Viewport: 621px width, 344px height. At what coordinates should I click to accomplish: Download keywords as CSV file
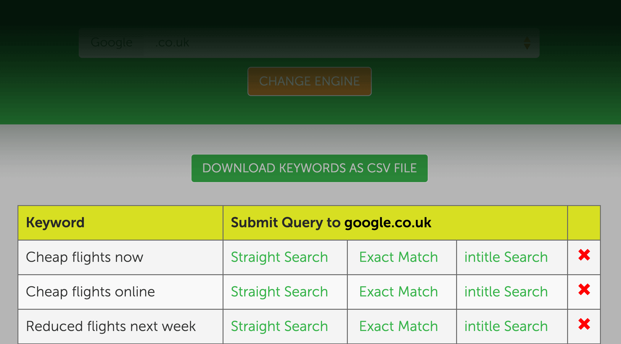(x=309, y=168)
